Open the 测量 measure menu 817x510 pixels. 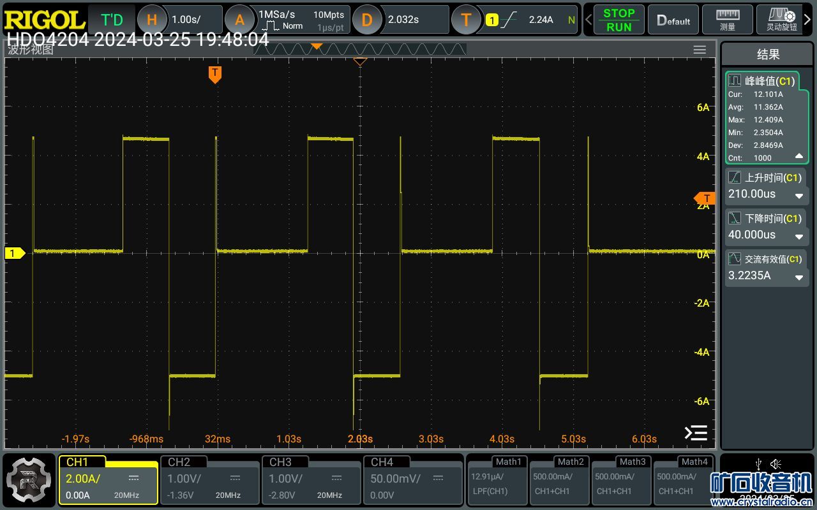coord(727,20)
